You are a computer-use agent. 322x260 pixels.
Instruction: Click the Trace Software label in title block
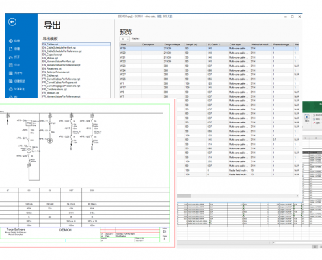(16, 229)
